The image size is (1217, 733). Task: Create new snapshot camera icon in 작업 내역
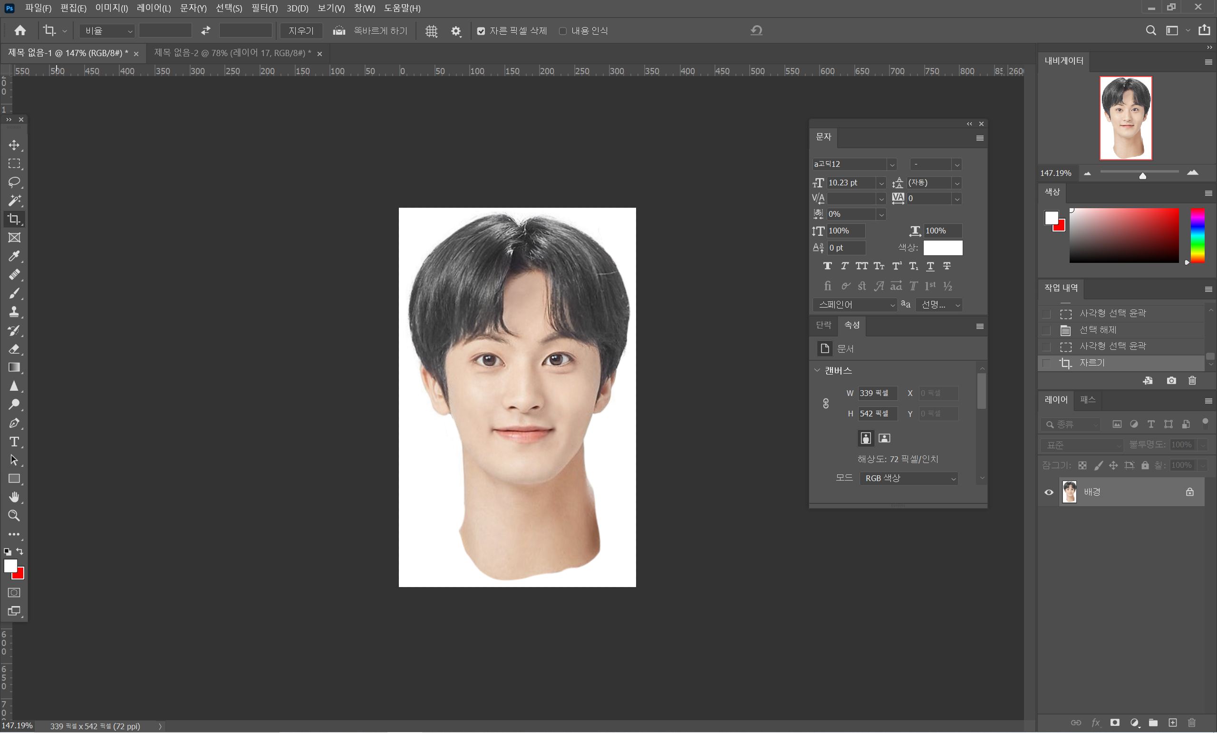[1171, 381]
